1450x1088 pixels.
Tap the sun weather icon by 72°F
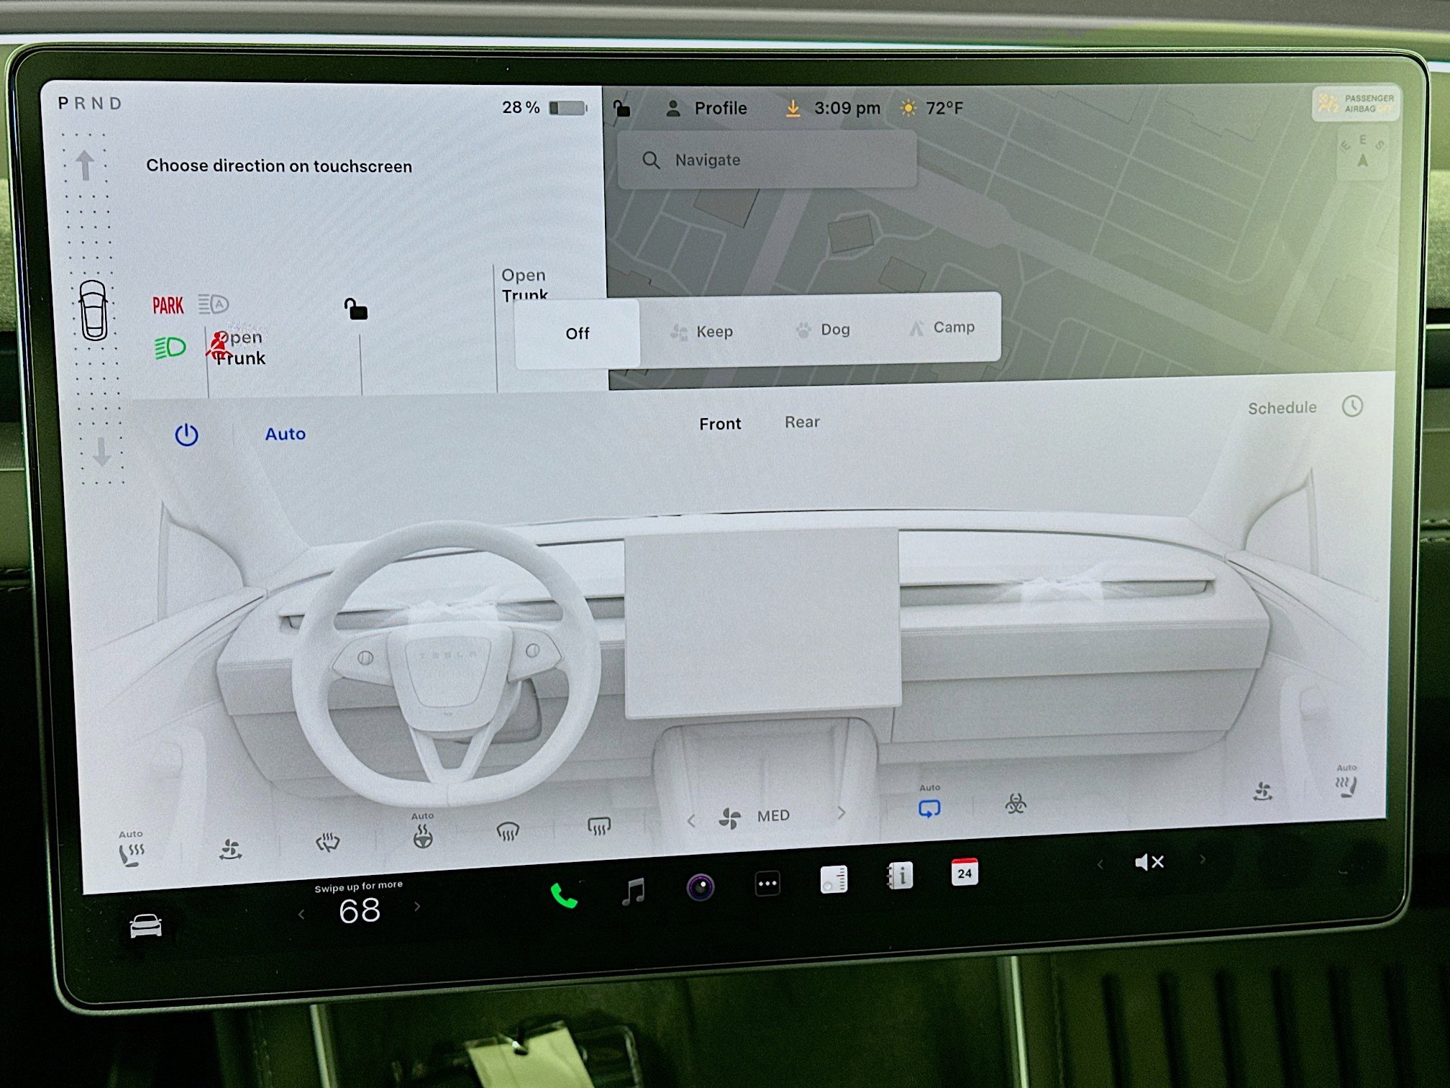click(908, 109)
